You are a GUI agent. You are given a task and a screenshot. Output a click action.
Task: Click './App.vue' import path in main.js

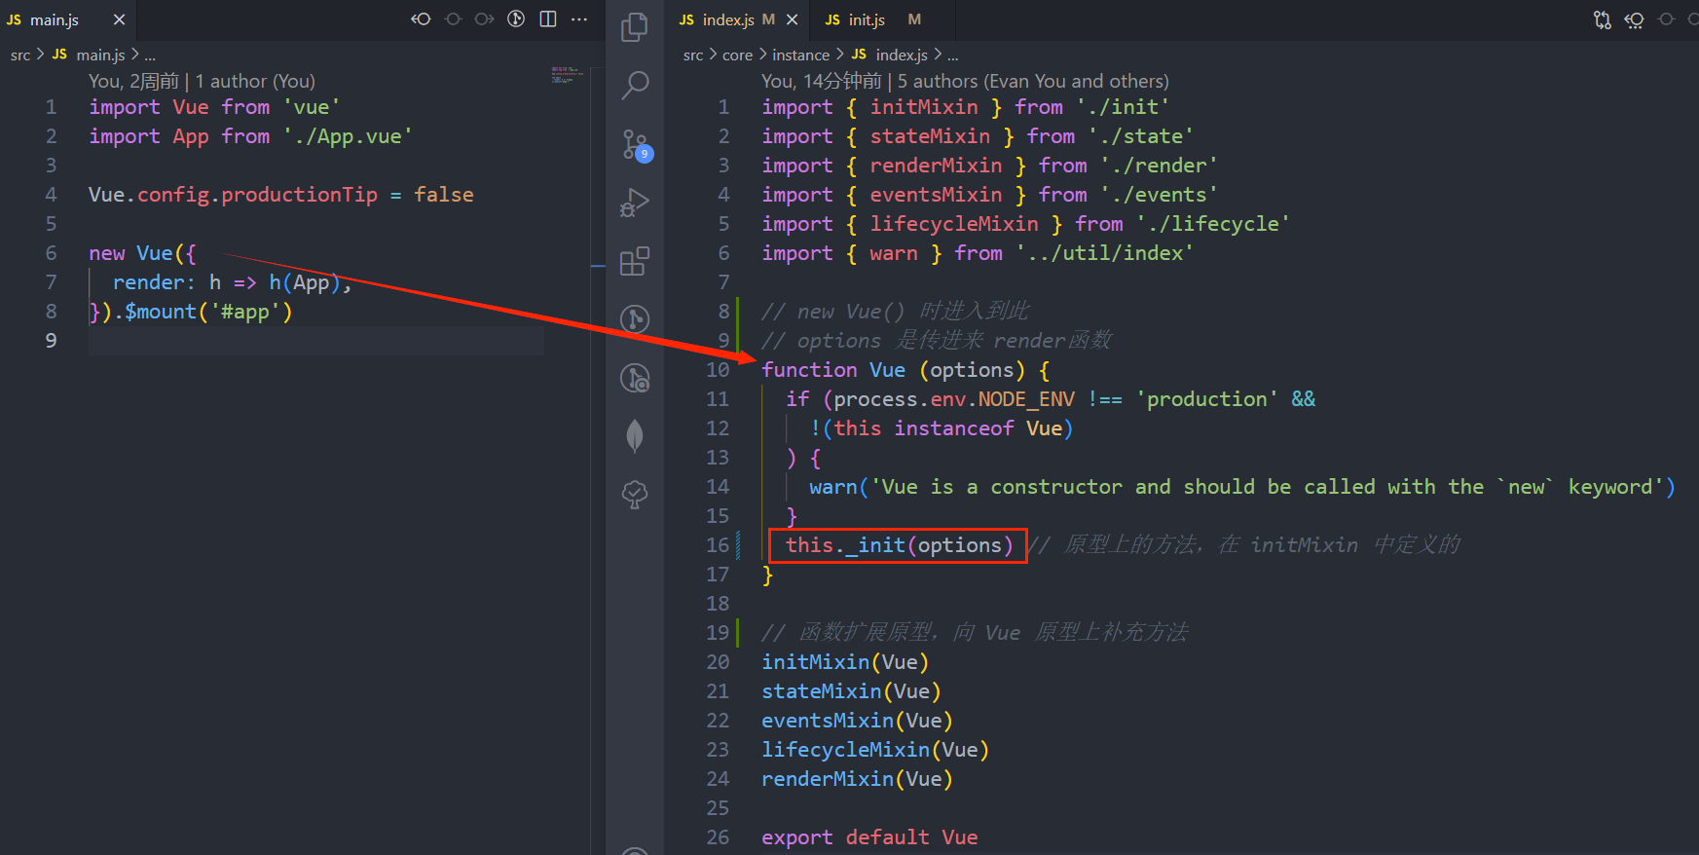coord(348,136)
